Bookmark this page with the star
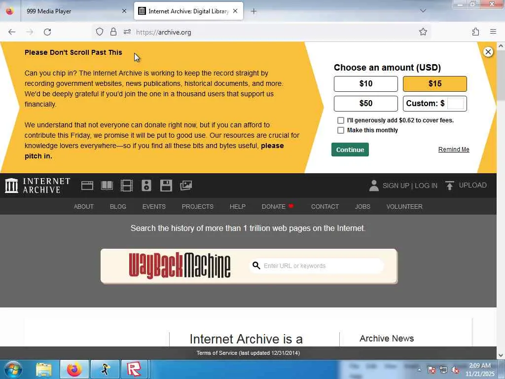The height and width of the screenshot is (379, 505). [x=423, y=32]
